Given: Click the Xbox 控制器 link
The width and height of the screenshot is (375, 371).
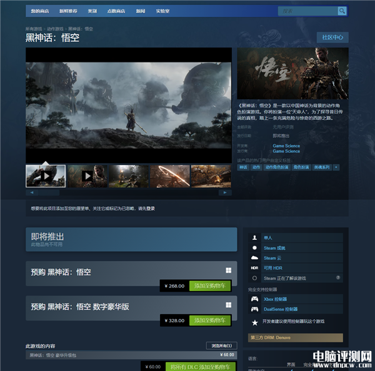Looking at the screenshot, I should coord(275,299).
